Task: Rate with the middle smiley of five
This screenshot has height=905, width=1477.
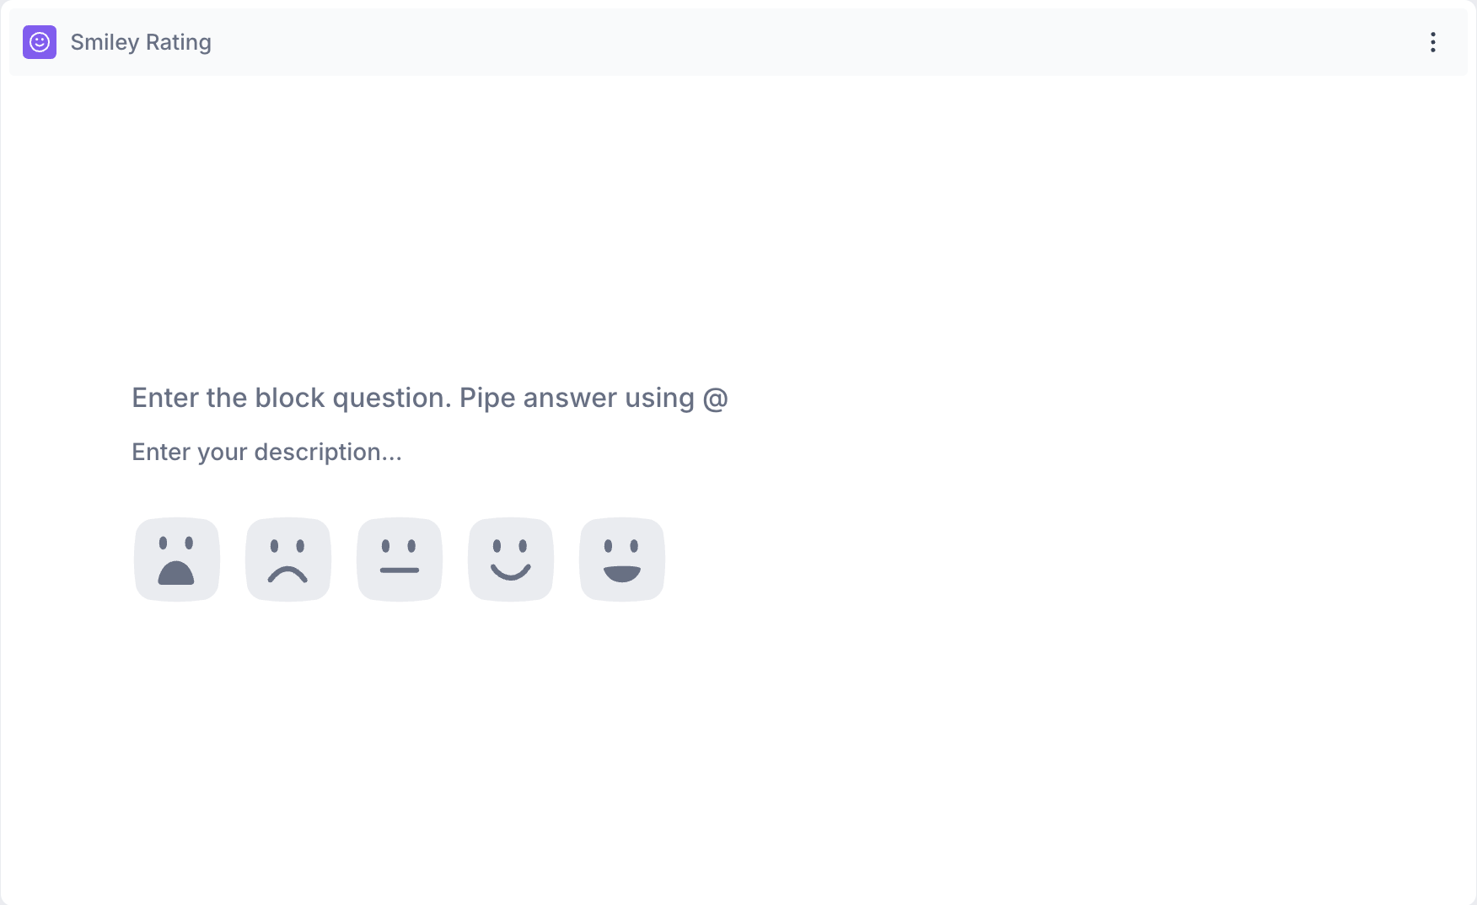Action: [x=400, y=560]
